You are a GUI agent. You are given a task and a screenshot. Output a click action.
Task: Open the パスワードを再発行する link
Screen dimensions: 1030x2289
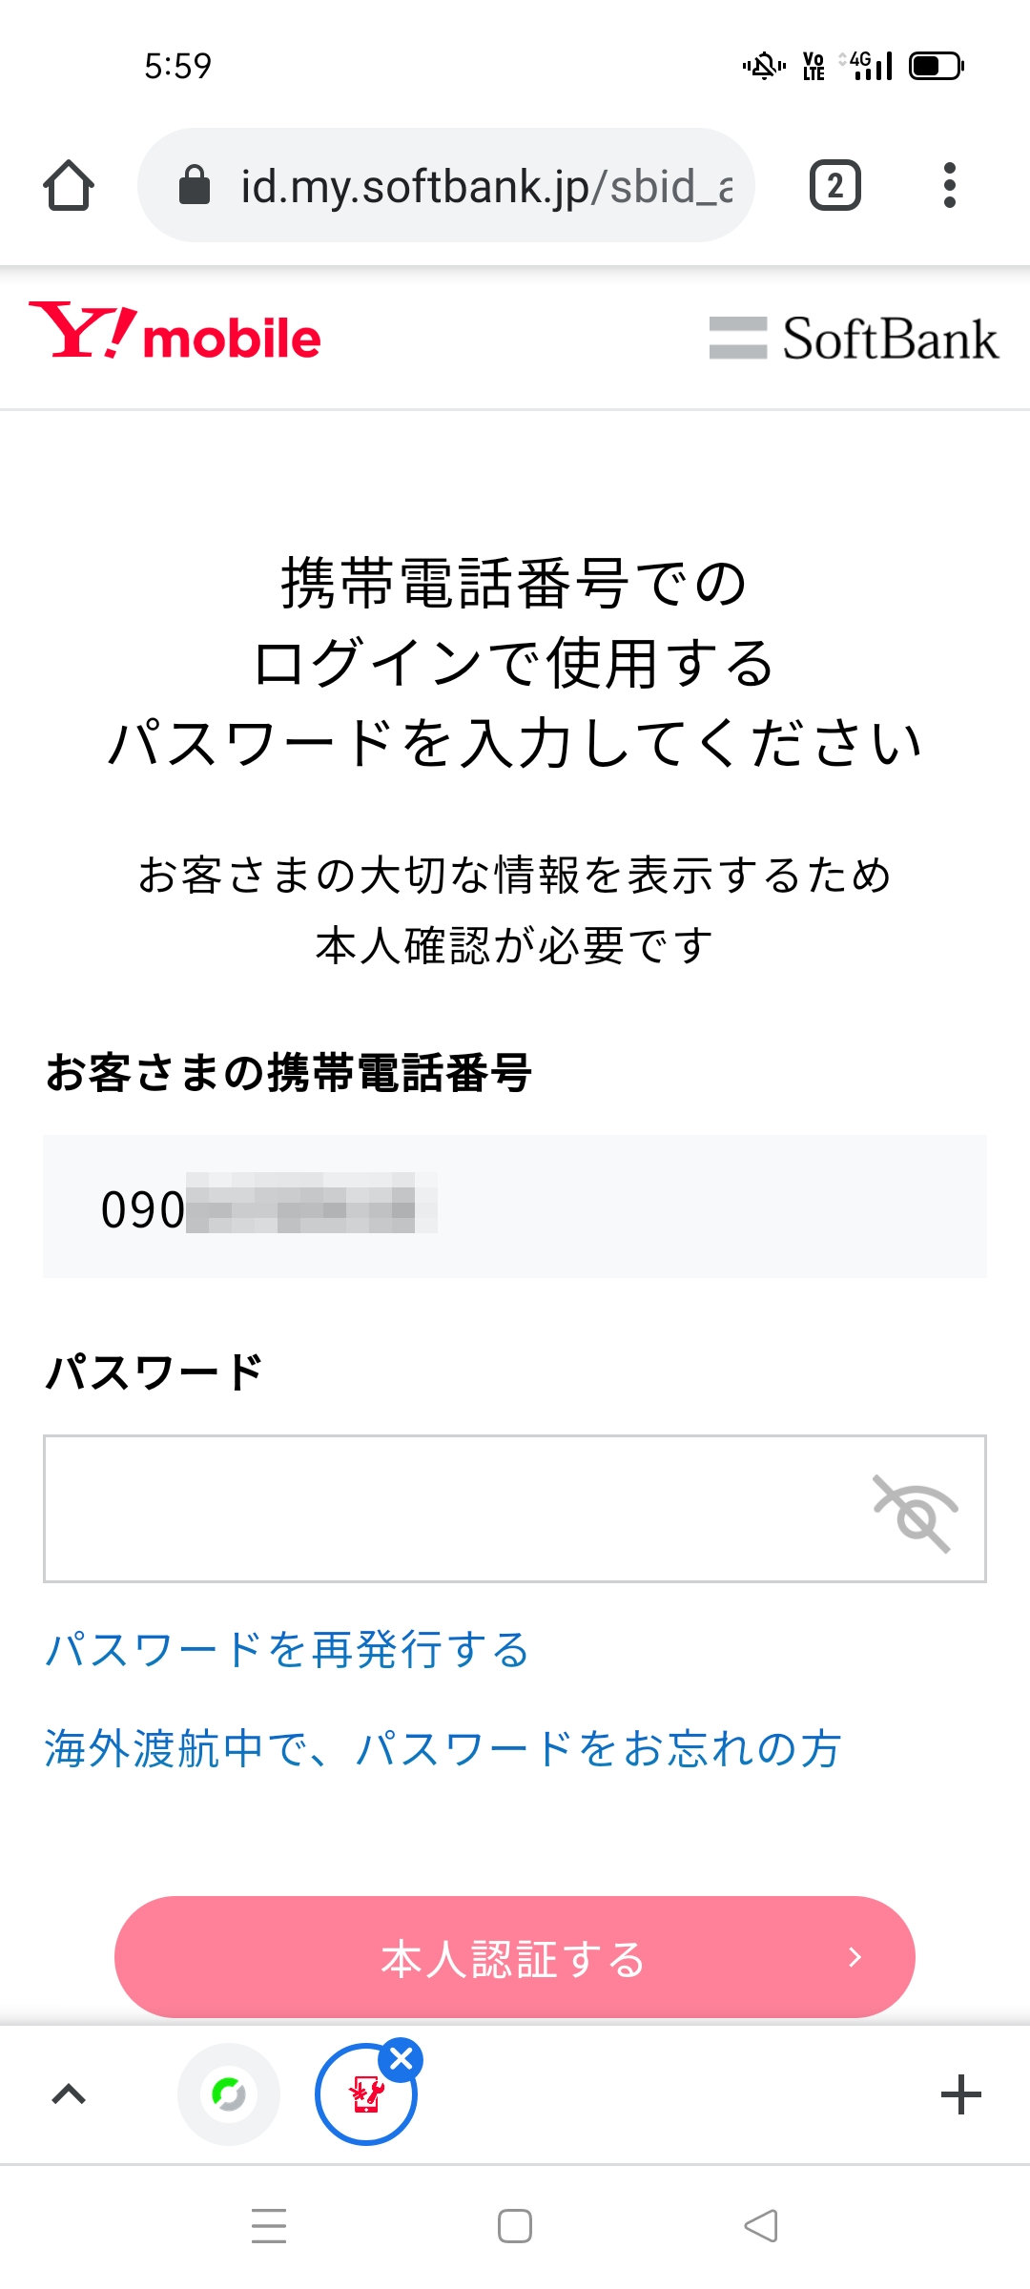(x=287, y=1650)
